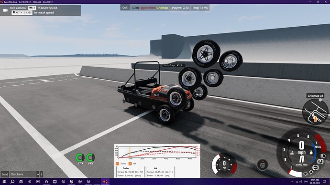The height and width of the screenshot is (185, 330).
Task: Click the headphones app taskbar icon
Action: [46, 182]
